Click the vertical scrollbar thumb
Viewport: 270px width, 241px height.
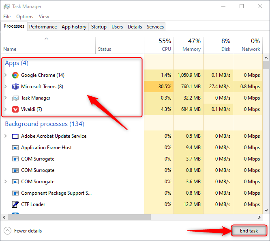pyautogui.click(x=266, y=65)
